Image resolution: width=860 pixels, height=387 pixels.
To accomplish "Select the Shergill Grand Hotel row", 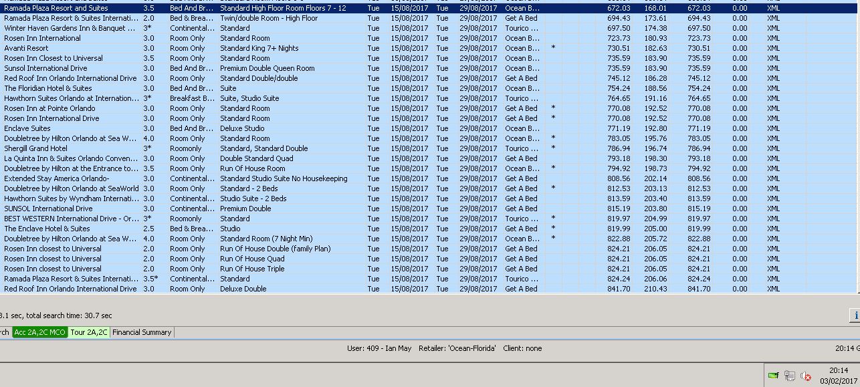I will [428, 148].
